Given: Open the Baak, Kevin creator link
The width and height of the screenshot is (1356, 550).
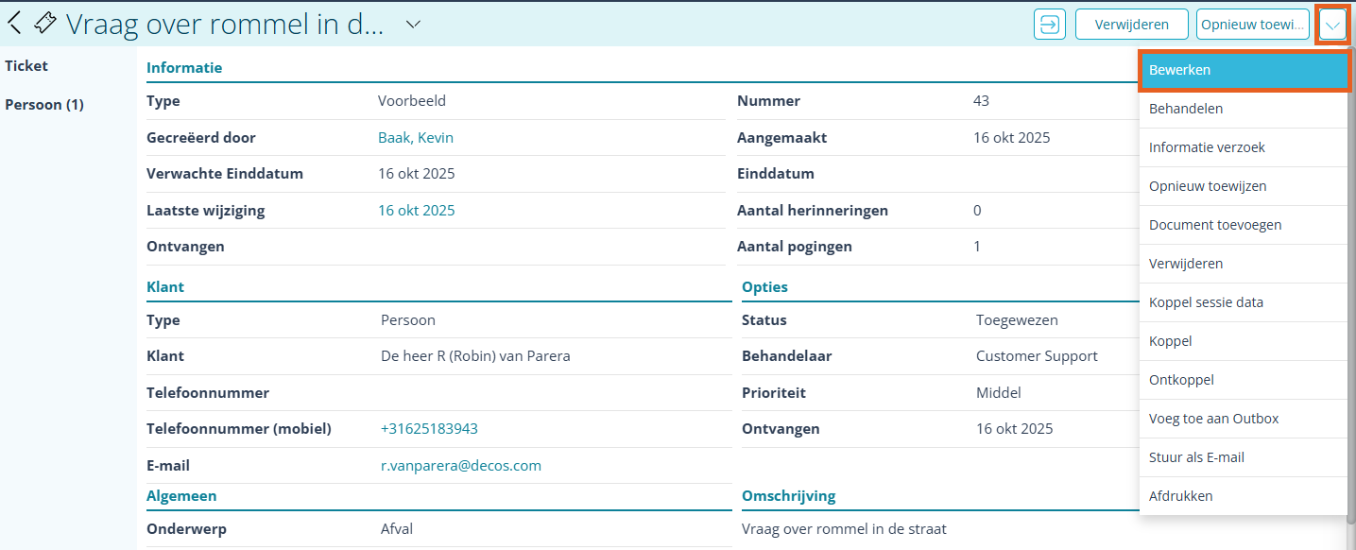Looking at the screenshot, I should pos(416,137).
